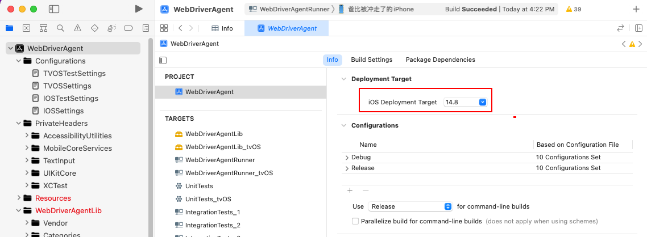647x237 pixels.
Task: Add a configuration with plus button
Action: click(350, 191)
